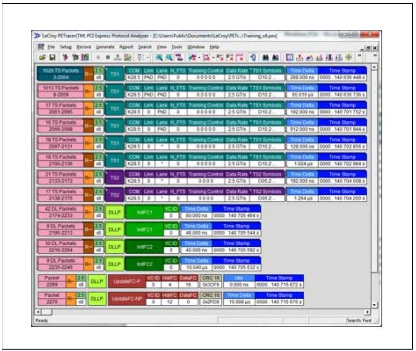The width and height of the screenshot is (416, 351).
Task: Open the Setup menu
Action: pos(65,47)
